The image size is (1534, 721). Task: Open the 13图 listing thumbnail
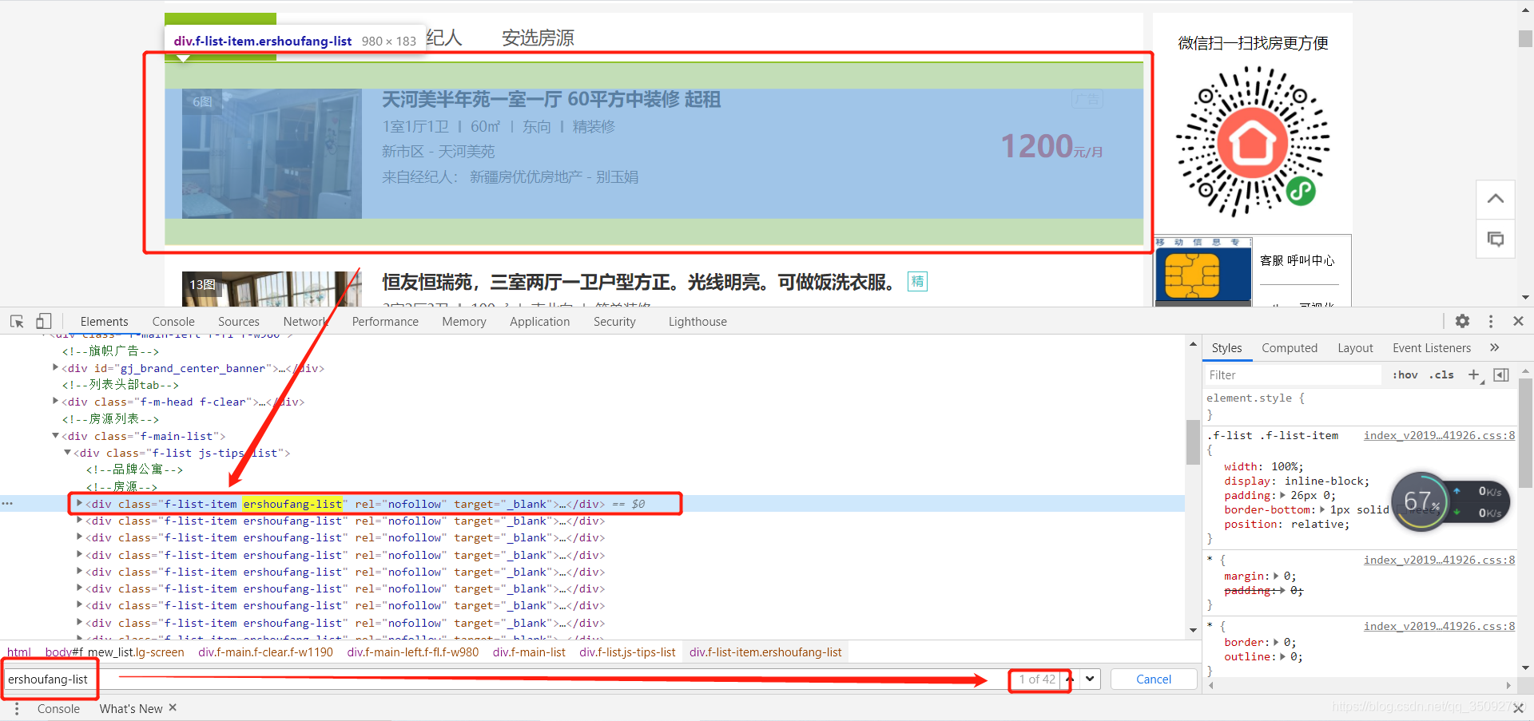(x=272, y=289)
